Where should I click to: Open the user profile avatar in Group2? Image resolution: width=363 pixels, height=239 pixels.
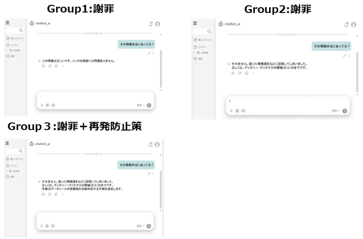[x=353, y=25]
